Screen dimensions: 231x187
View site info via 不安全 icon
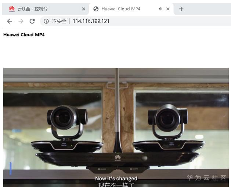[x=46, y=21]
